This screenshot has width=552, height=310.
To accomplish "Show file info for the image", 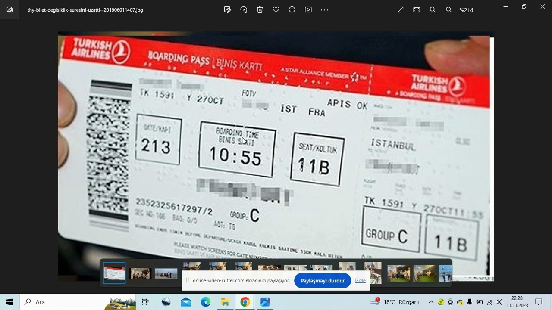I will (292, 9).
